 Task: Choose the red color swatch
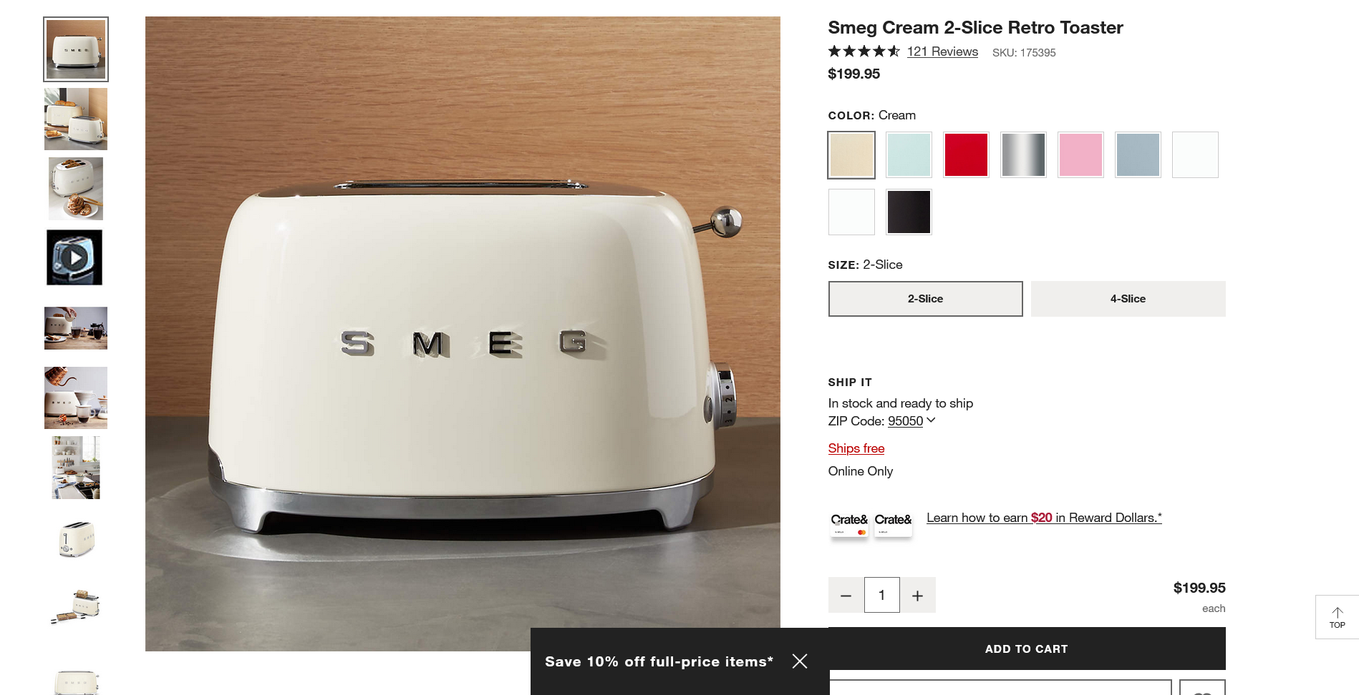click(x=966, y=154)
